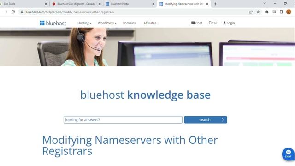Viewport: 295px width, 166px height.
Task: Expand the tab search chevron
Action: [x=265, y=3]
